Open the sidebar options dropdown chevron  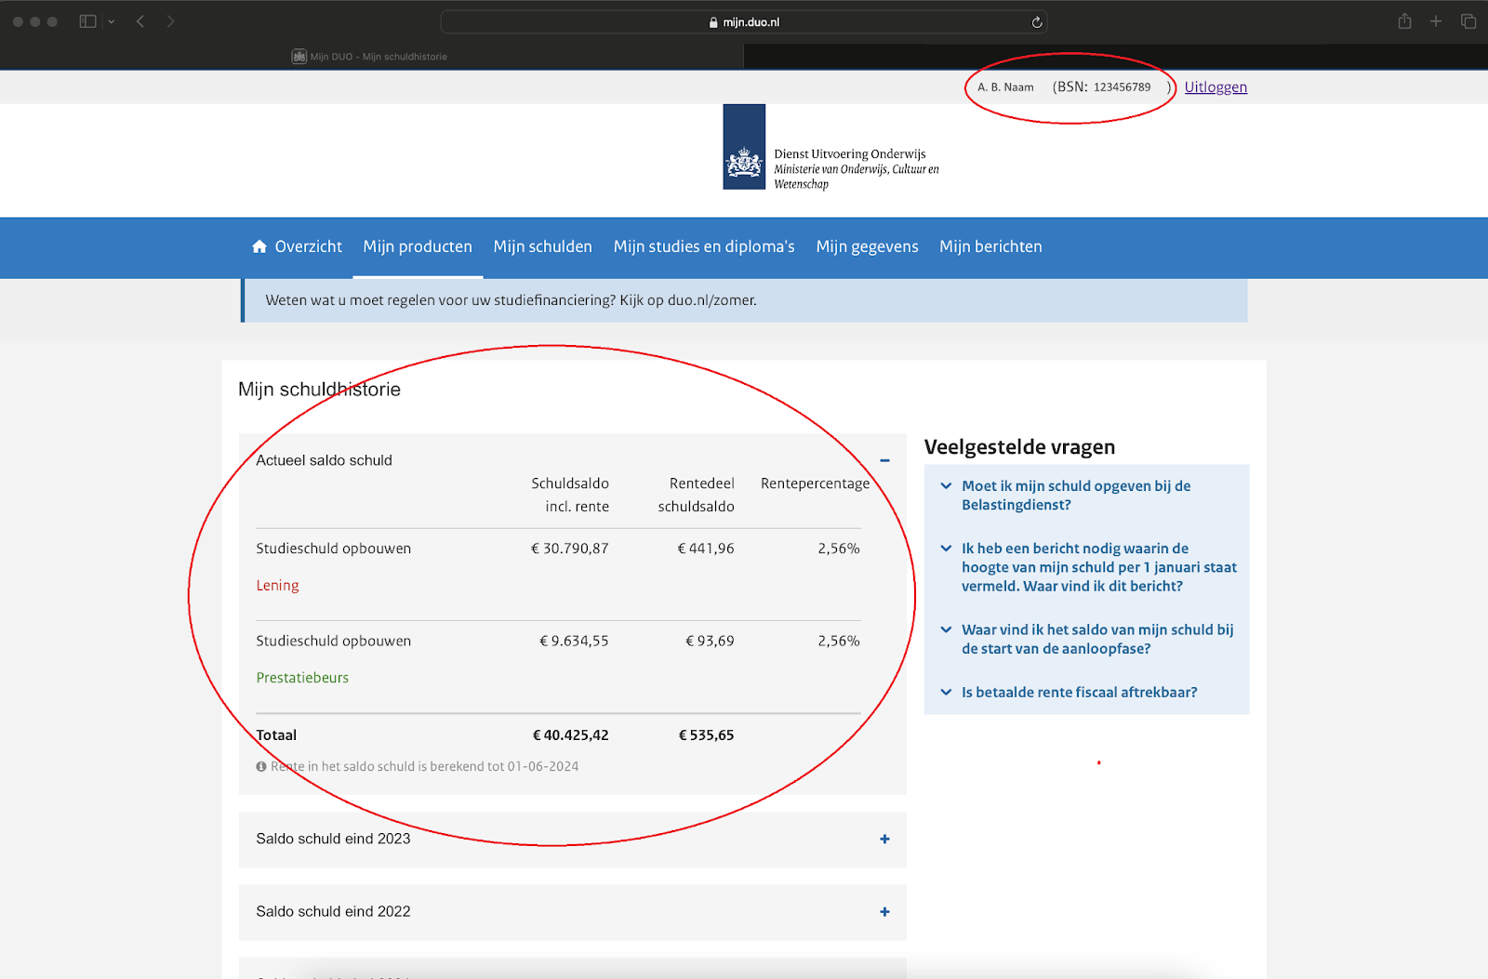point(111,21)
